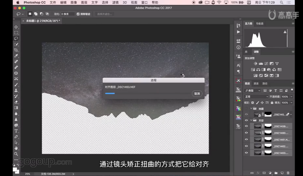Click mask thumbnail of _DSC1459 layer

pos(268,126)
